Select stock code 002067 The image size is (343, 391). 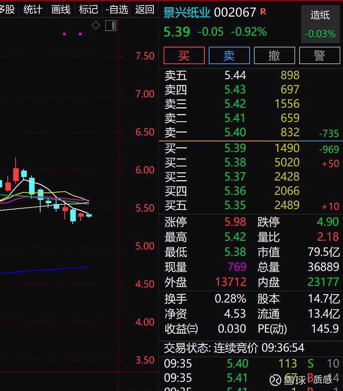click(x=235, y=13)
